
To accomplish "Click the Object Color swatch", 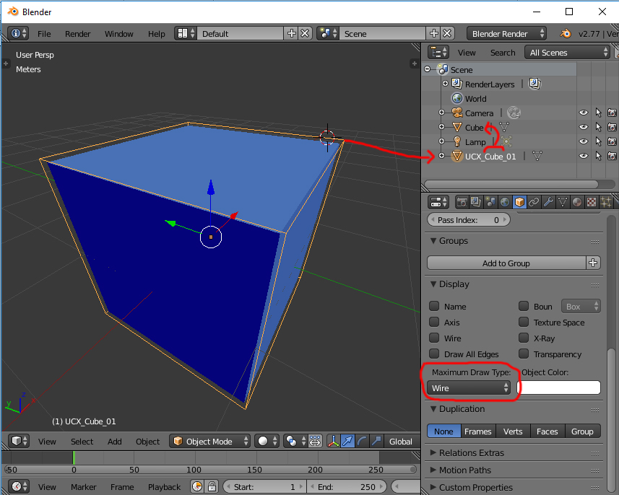I will pos(560,387).
